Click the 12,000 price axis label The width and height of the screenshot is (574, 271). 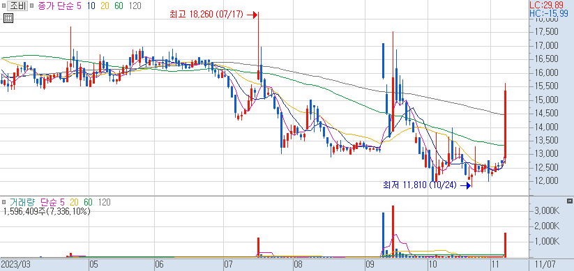pyautogui.click(x=547, y=180)
